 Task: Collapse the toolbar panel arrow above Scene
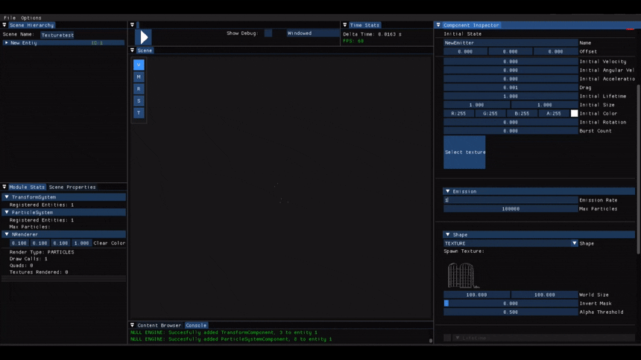tap(132, 25)
